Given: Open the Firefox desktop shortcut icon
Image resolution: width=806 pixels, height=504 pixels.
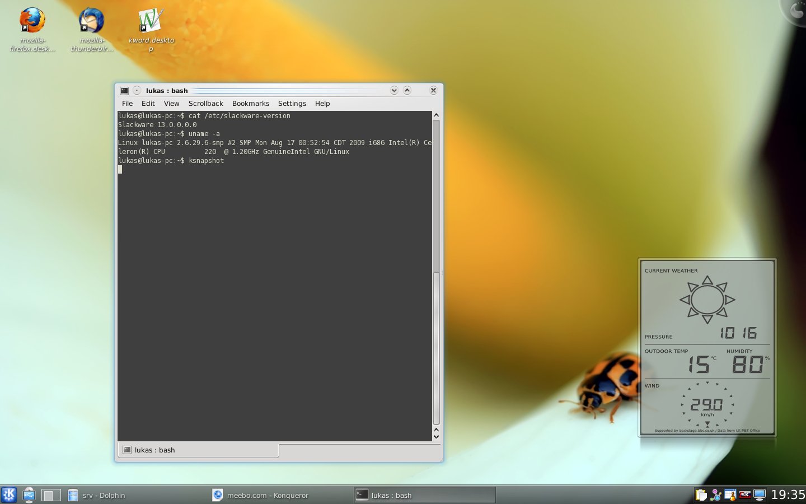Looking at the screenshot, I should (32, 21).
